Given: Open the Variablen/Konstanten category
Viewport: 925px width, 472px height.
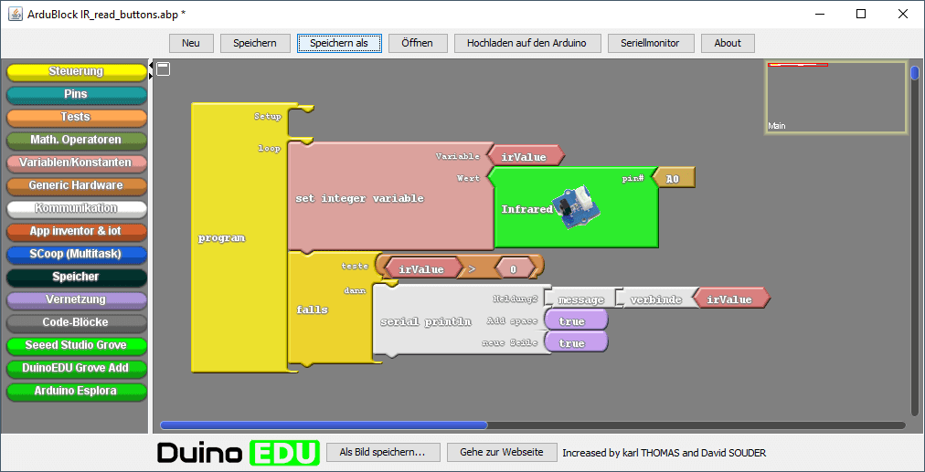Looking at the screenshot, I should tap(76, 163).
